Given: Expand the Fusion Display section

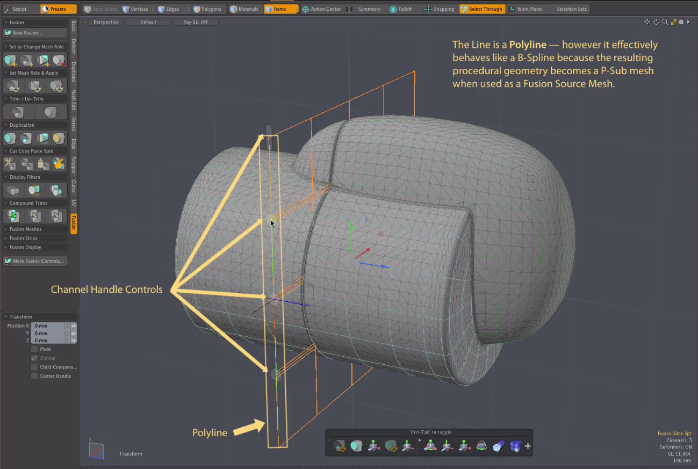Looking at the screenshot, I should click(x=25, y=247).
